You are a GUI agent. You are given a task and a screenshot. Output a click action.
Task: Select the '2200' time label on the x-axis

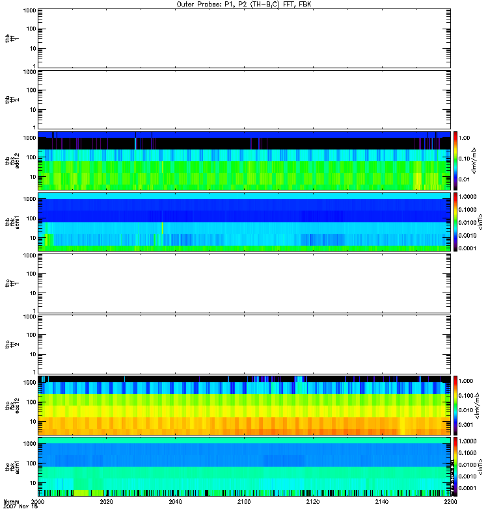(450, 501)
